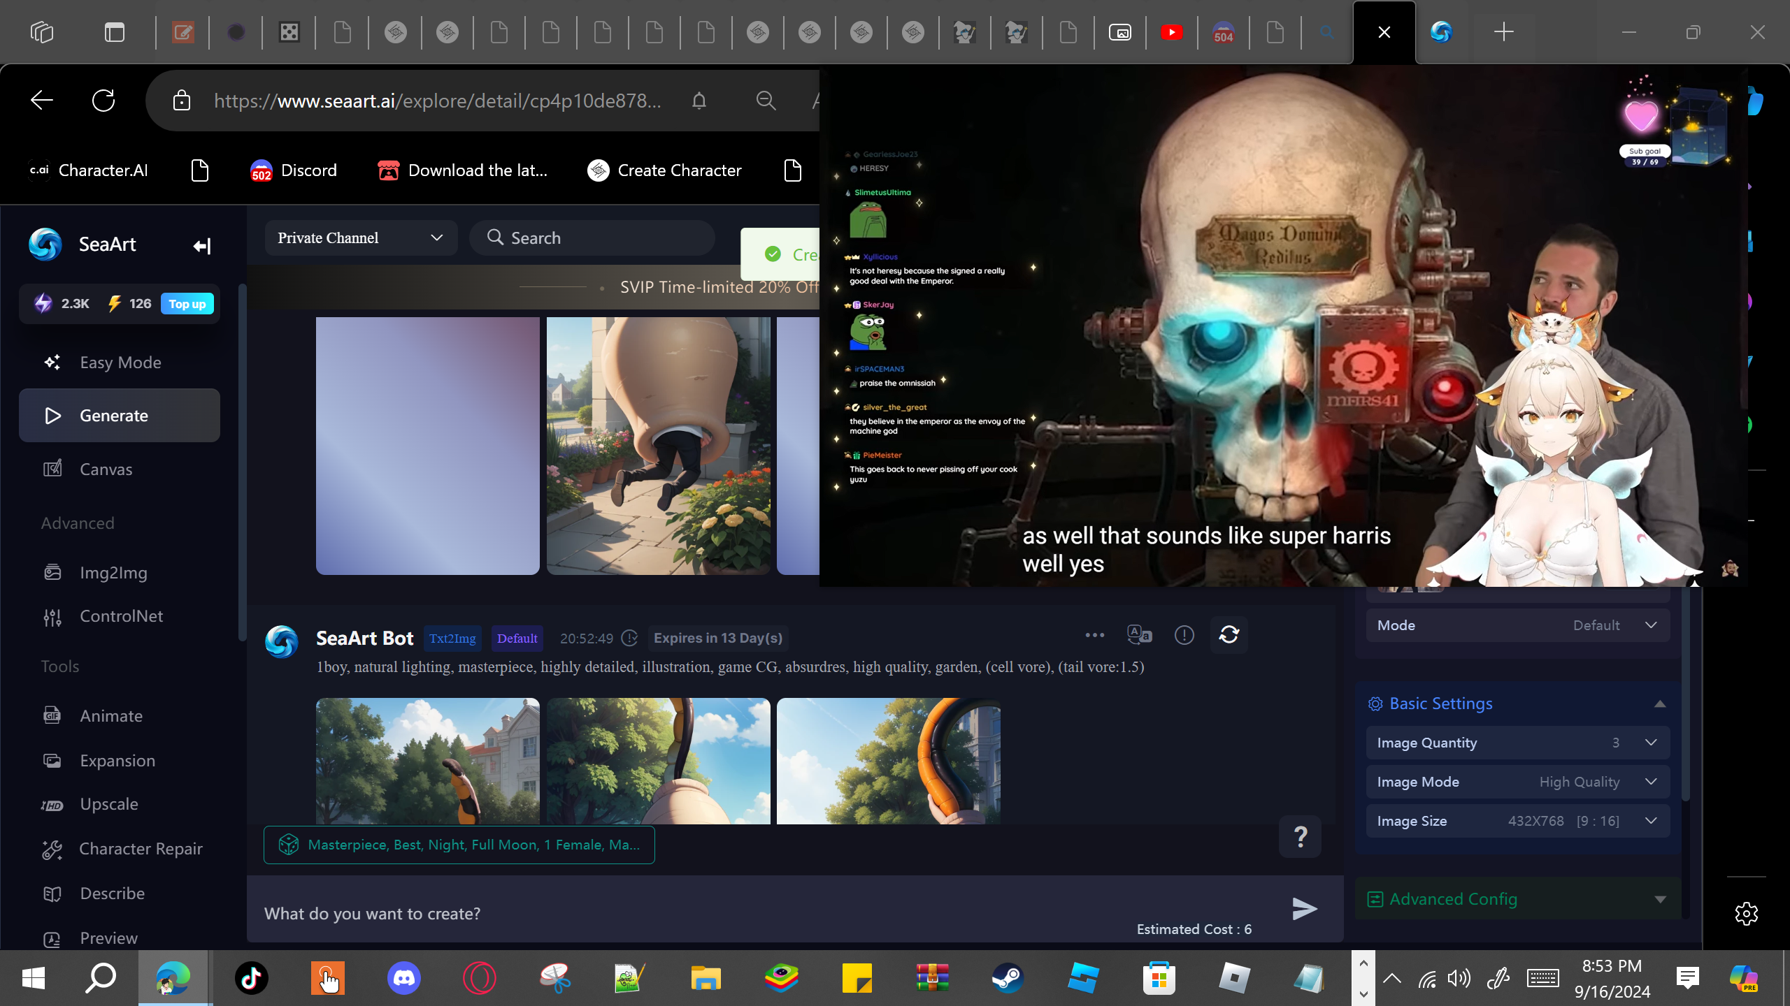1790x1006 pixels.
Task: Open the Microsoft Store from the taskbar
Action: [x=1159, y=978]
